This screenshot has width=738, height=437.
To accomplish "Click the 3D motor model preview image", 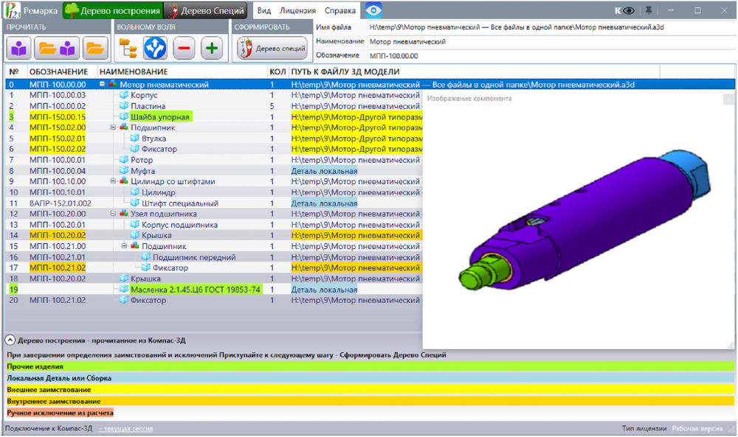I will tap(584, 220).
